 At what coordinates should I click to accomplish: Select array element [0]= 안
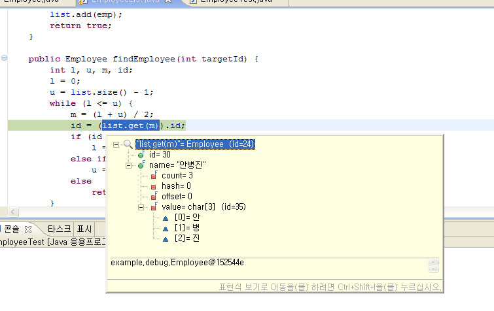point(187,218)
